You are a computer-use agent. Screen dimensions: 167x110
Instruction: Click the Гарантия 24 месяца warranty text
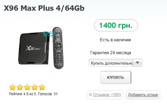tap(110, 53)
